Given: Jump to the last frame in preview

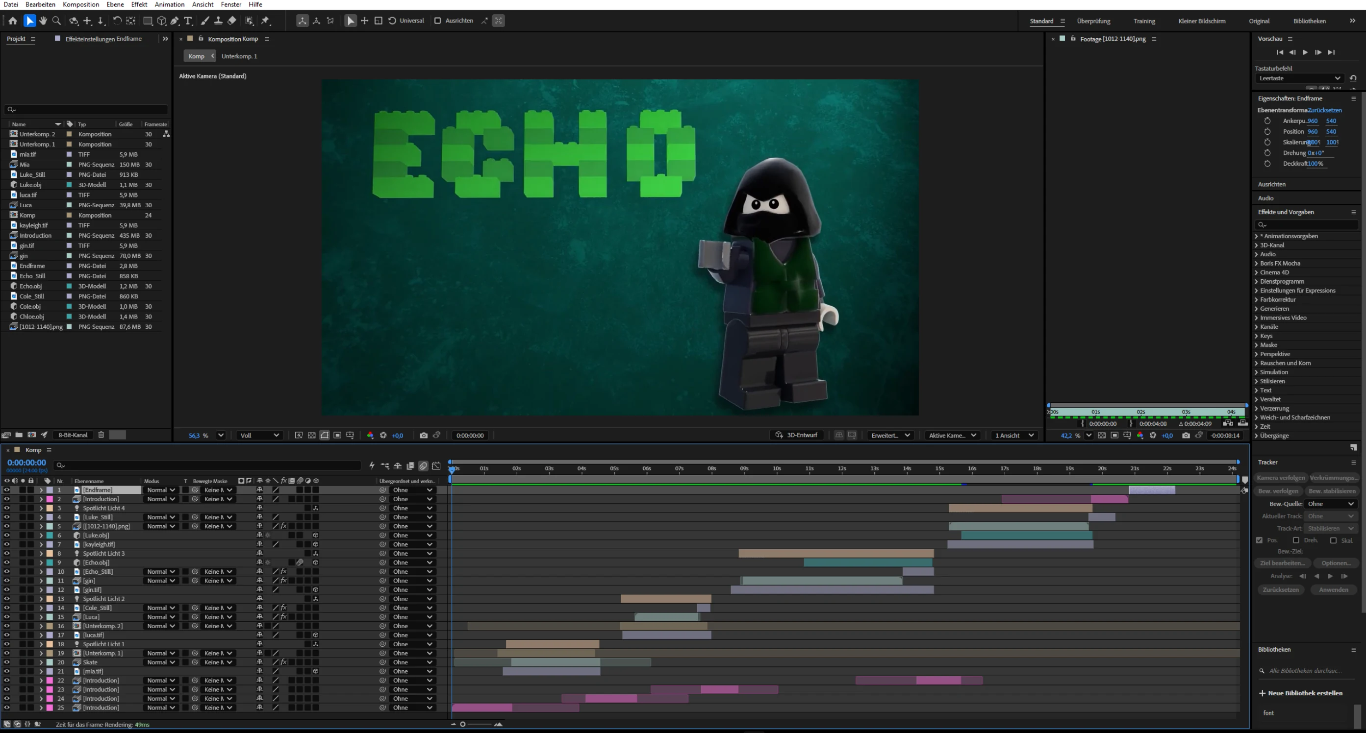Looking at the screenshot, I should point(1331,52).
